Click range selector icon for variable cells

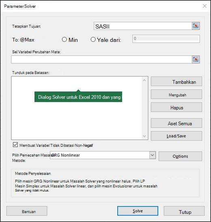point(196,59)
